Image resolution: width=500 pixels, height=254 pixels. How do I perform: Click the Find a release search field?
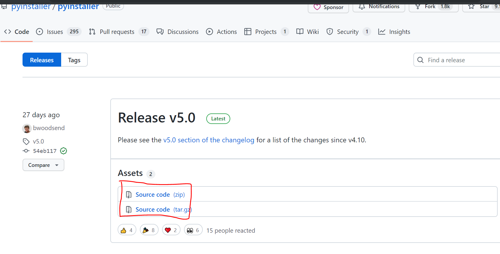(459, 60)
